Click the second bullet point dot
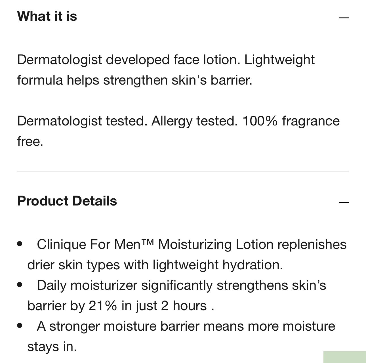Image resolution: width=366 pixels, height=363 pixels. tap(20, 284)
